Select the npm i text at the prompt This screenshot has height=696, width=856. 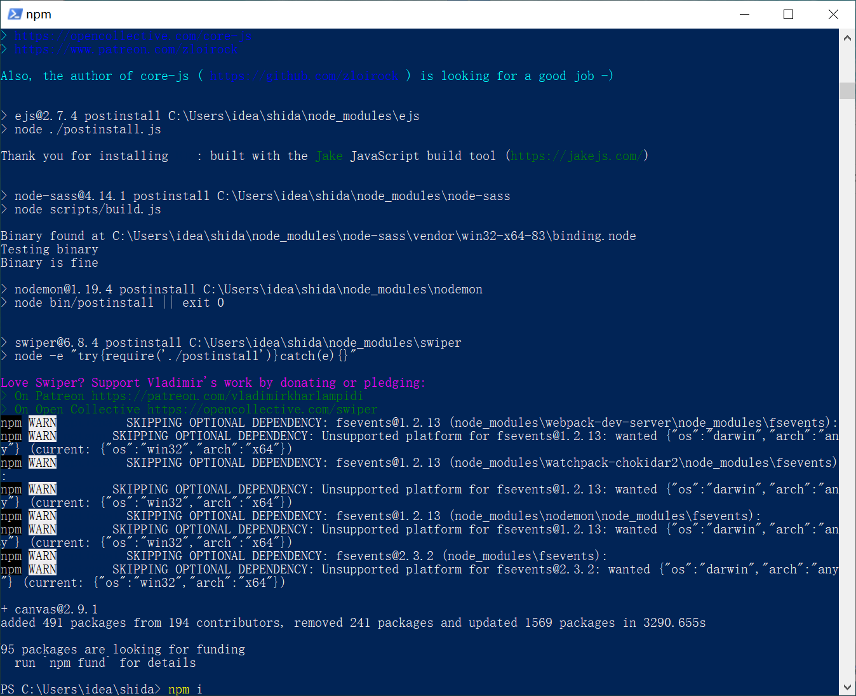click(x=184, y=689)
